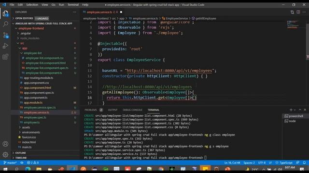Click the EmployeeService breadcrumb

click(177, 18)
